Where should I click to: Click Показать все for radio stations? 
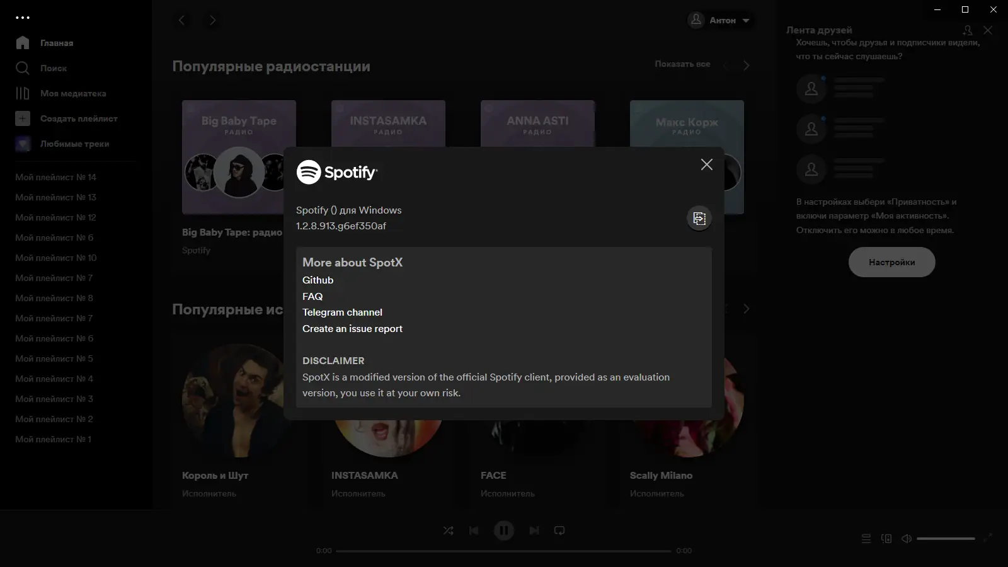[682, 64]
